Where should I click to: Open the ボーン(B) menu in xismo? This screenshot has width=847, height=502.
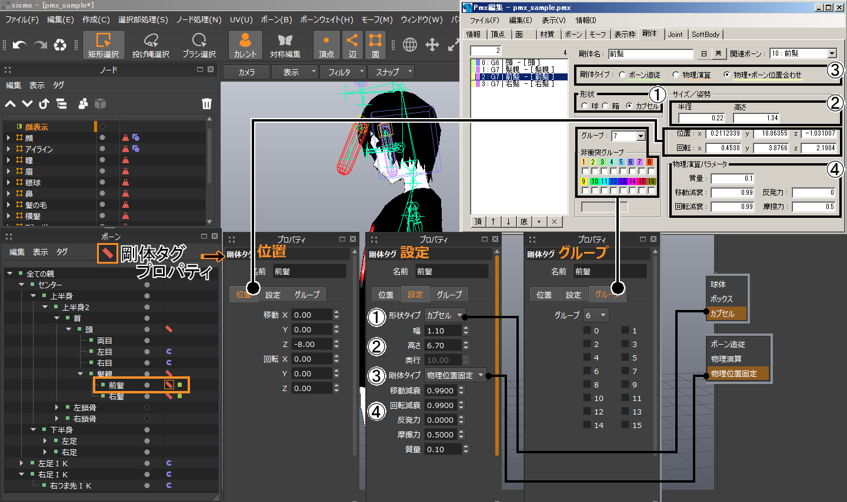pyautogui.click(x=276, y=19)
